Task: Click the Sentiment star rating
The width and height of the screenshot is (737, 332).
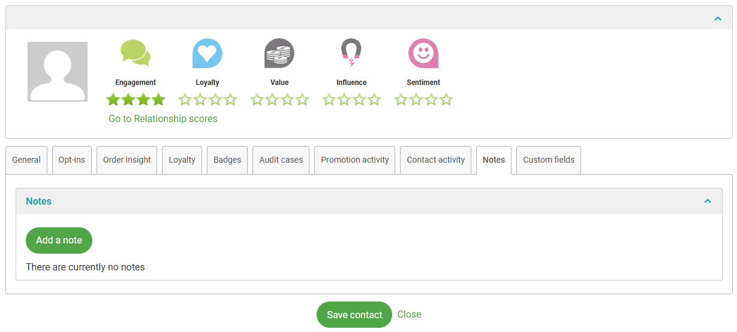Action: click(423, 99)
